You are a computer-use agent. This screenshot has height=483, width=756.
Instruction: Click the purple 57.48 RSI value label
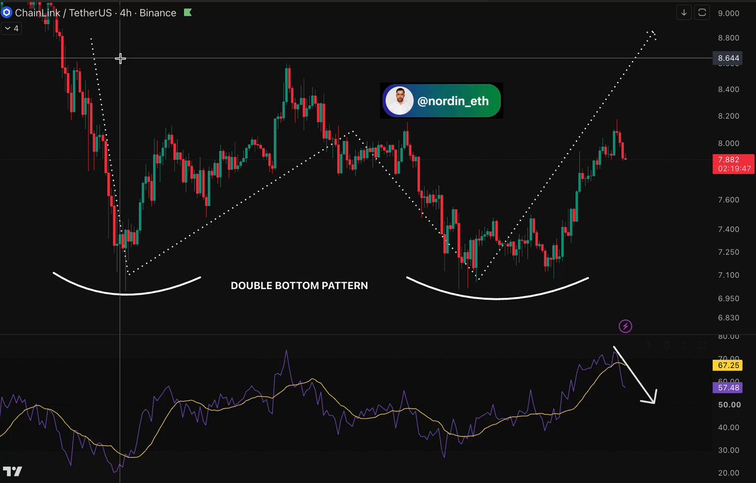click(x=728, y=388)
